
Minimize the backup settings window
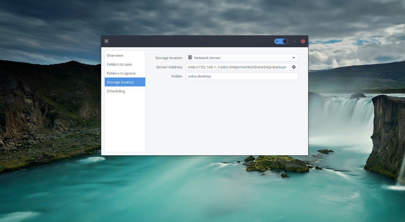coord(295,41)
